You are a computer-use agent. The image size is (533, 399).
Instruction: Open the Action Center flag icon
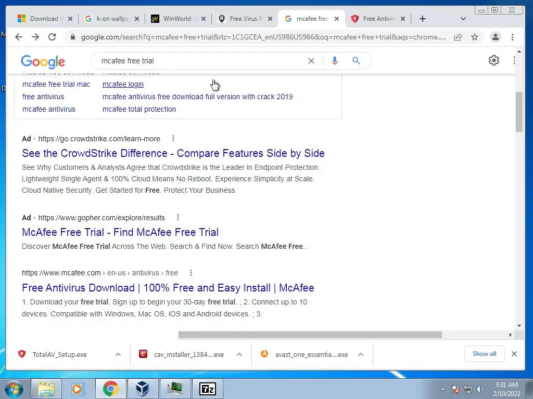455,389
